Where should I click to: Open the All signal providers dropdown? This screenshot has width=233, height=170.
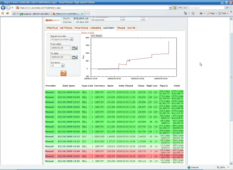[x=62, y=39]
